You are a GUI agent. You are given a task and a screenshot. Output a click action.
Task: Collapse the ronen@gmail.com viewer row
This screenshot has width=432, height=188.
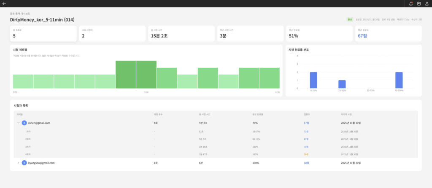[x=18, y=123]
